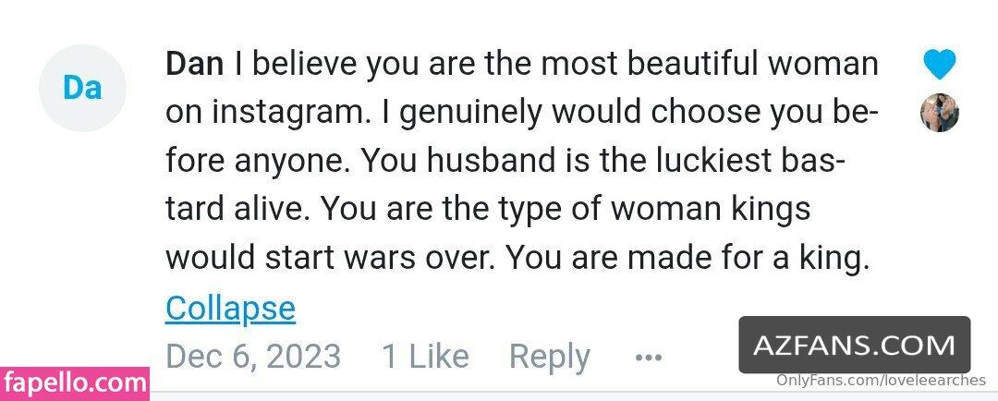Image resolution: width=998 pixels, height=401 pixels.
Task: Click the phrase 'You husband is the luckiest'
Action: [x=566, y=161]
